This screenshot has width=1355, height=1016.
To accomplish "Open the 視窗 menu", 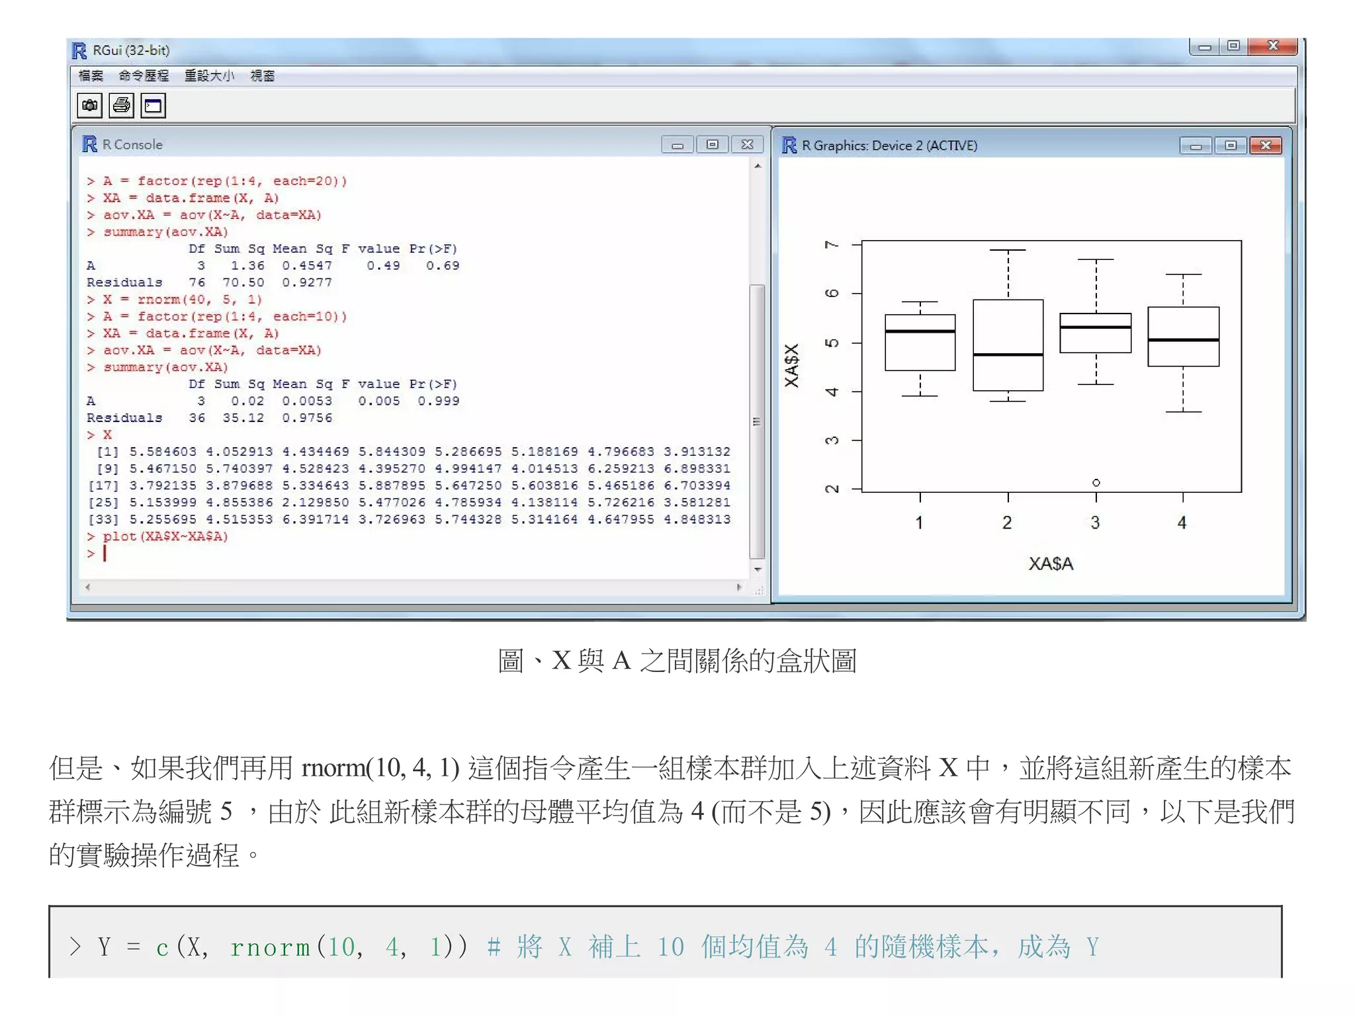I will coord(263,76).
